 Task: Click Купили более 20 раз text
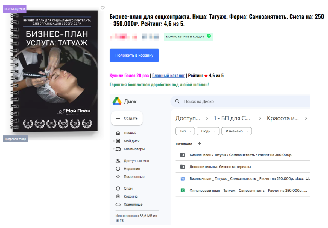[129, 76]
